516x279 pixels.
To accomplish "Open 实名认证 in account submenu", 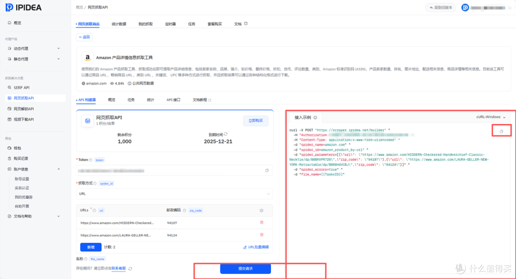I will (21, 188).
